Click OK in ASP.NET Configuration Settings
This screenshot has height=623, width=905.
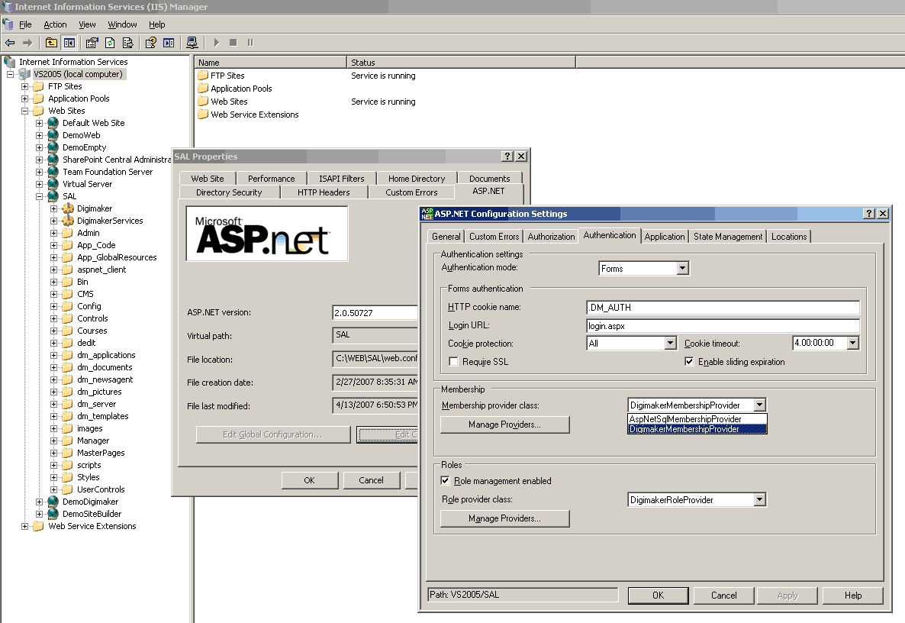[x=658, y=596]
